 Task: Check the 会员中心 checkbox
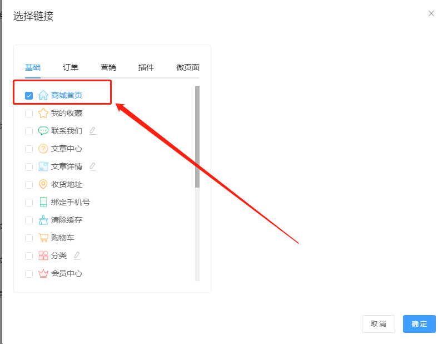29,273
